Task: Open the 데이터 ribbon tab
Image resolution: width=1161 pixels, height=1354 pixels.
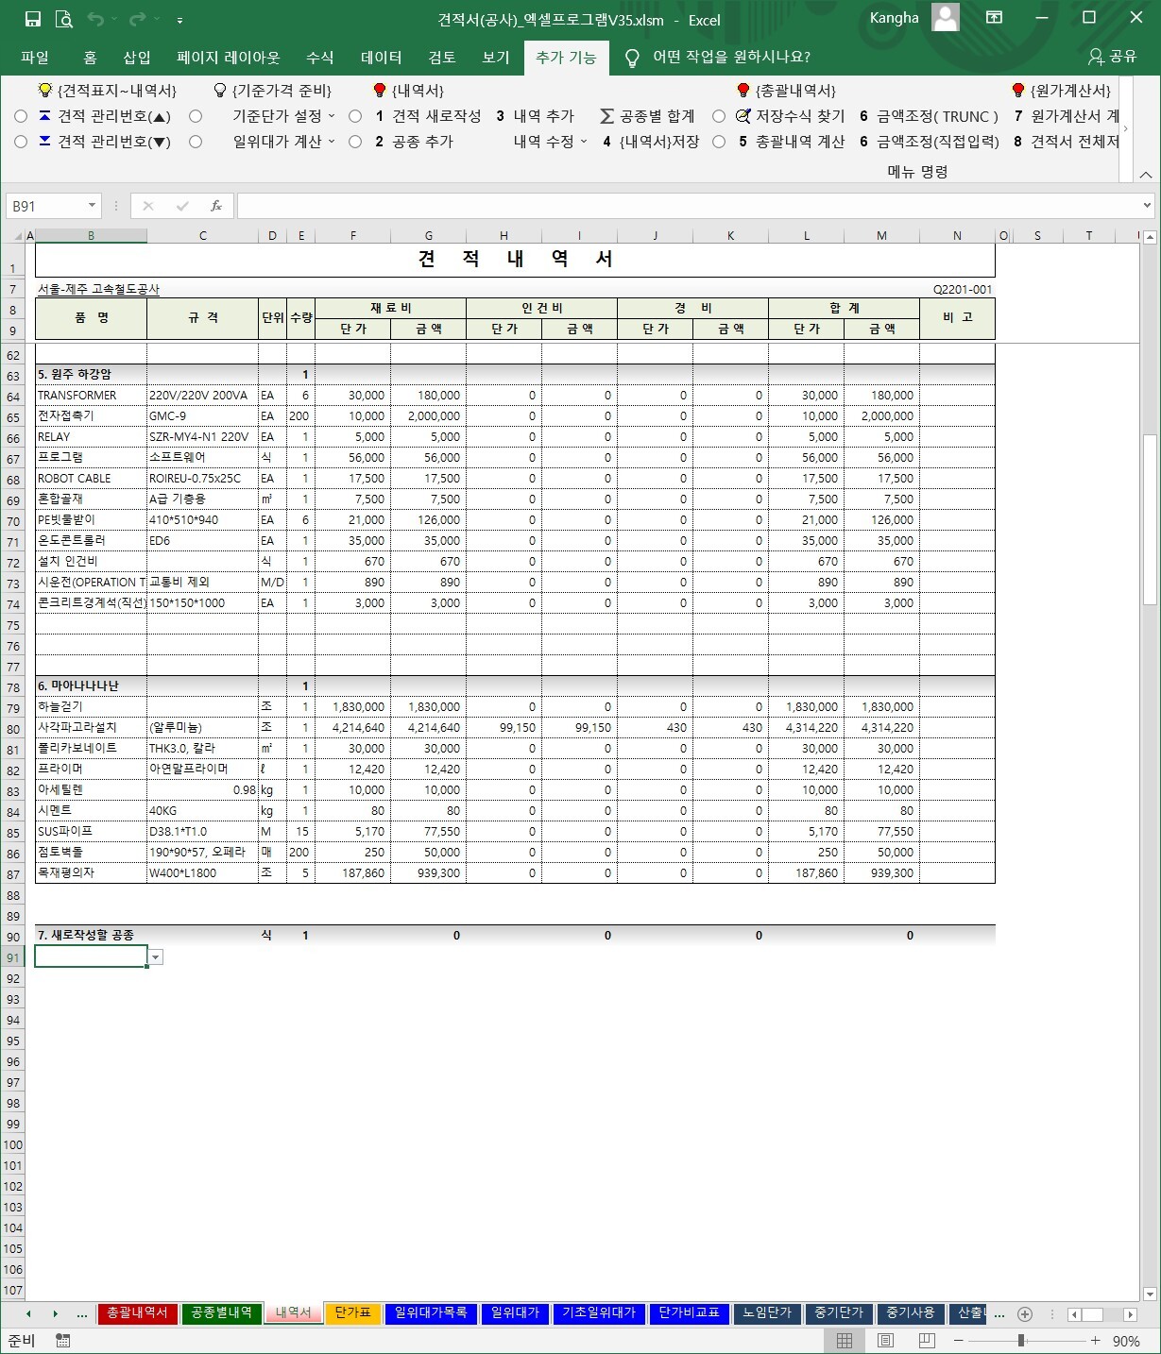Action: 382,58
